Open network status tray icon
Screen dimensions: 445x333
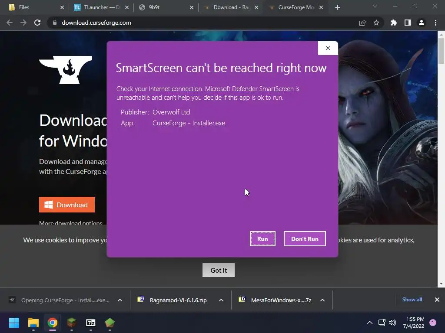tap(382, 323)
